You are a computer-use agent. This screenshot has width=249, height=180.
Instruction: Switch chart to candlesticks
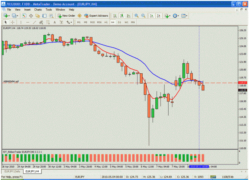pos(122,16)
